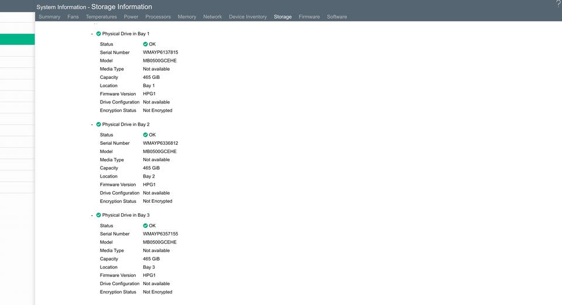The image size is (562, 305).
Task: Collapse the Physical Drive in Bay 1 section
Action: pos(92,34)
